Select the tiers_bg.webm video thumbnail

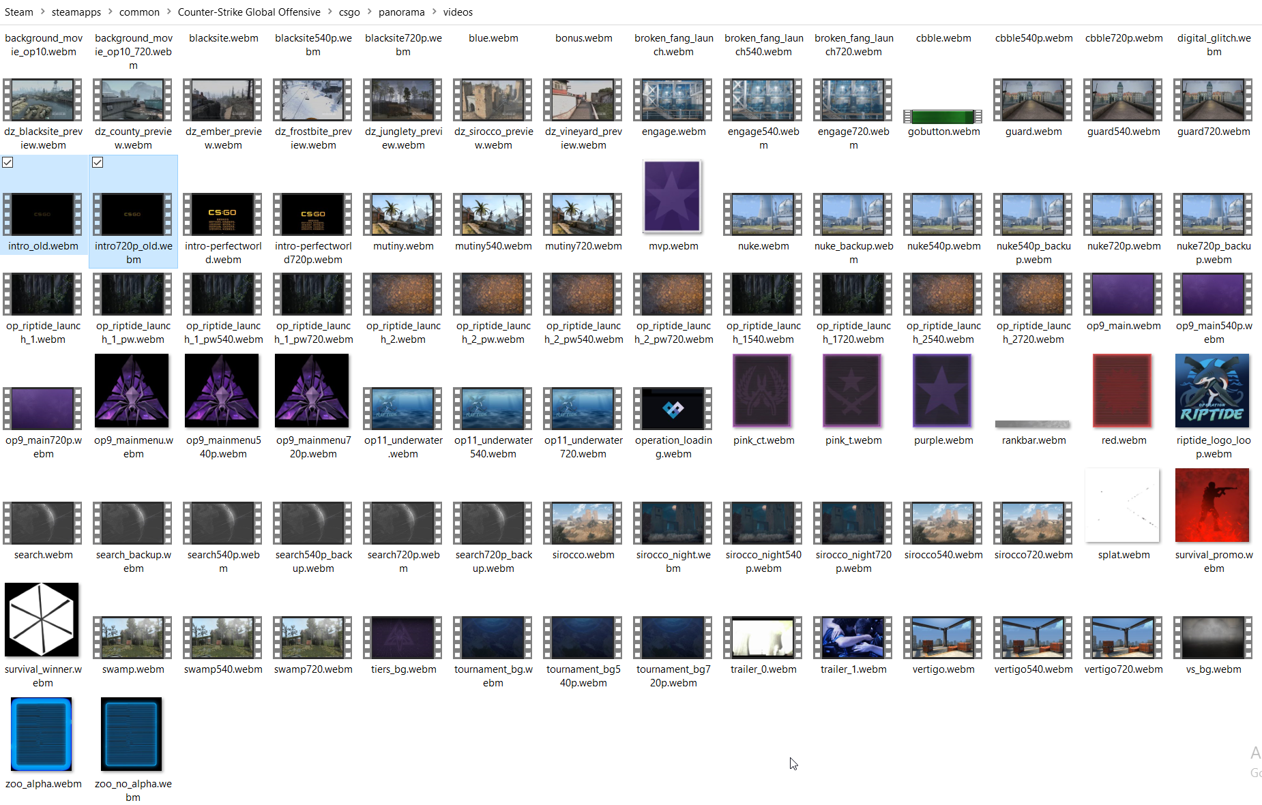point(402,637)
